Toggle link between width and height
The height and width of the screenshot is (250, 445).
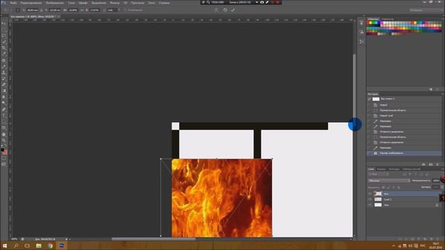pyautogui.click(x=82, y=10)
